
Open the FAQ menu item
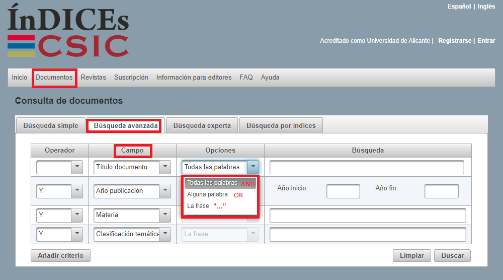pyautogui.click(x=246, y=78)
